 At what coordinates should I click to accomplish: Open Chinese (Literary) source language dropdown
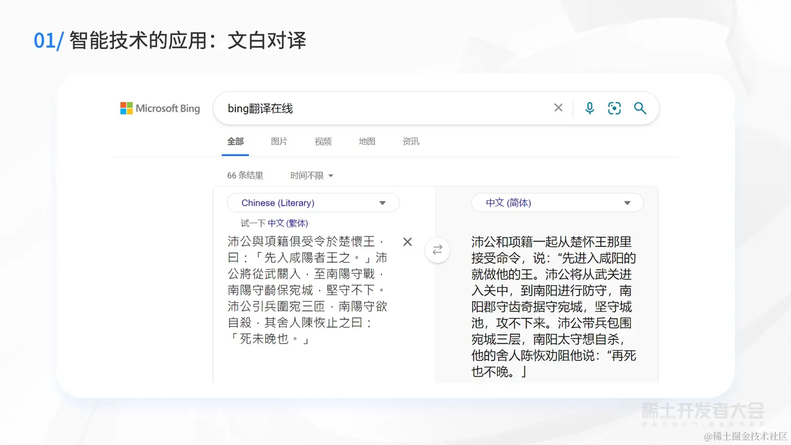click(x=313, y=203)
